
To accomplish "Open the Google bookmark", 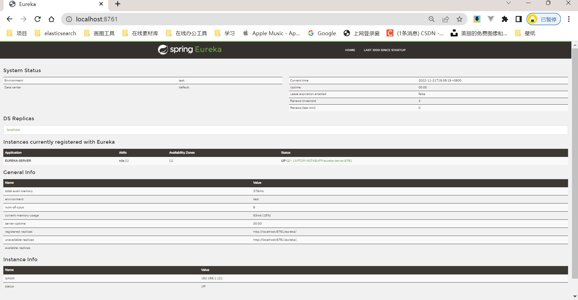I will 322,33.
